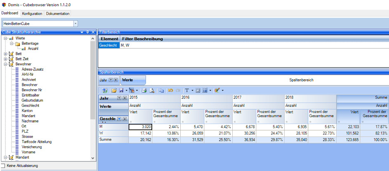Image resolution: width=389 pixels, height=171 pixels.
Task: Switch to the Dashboard tab
Action: (x=9, y=13)
